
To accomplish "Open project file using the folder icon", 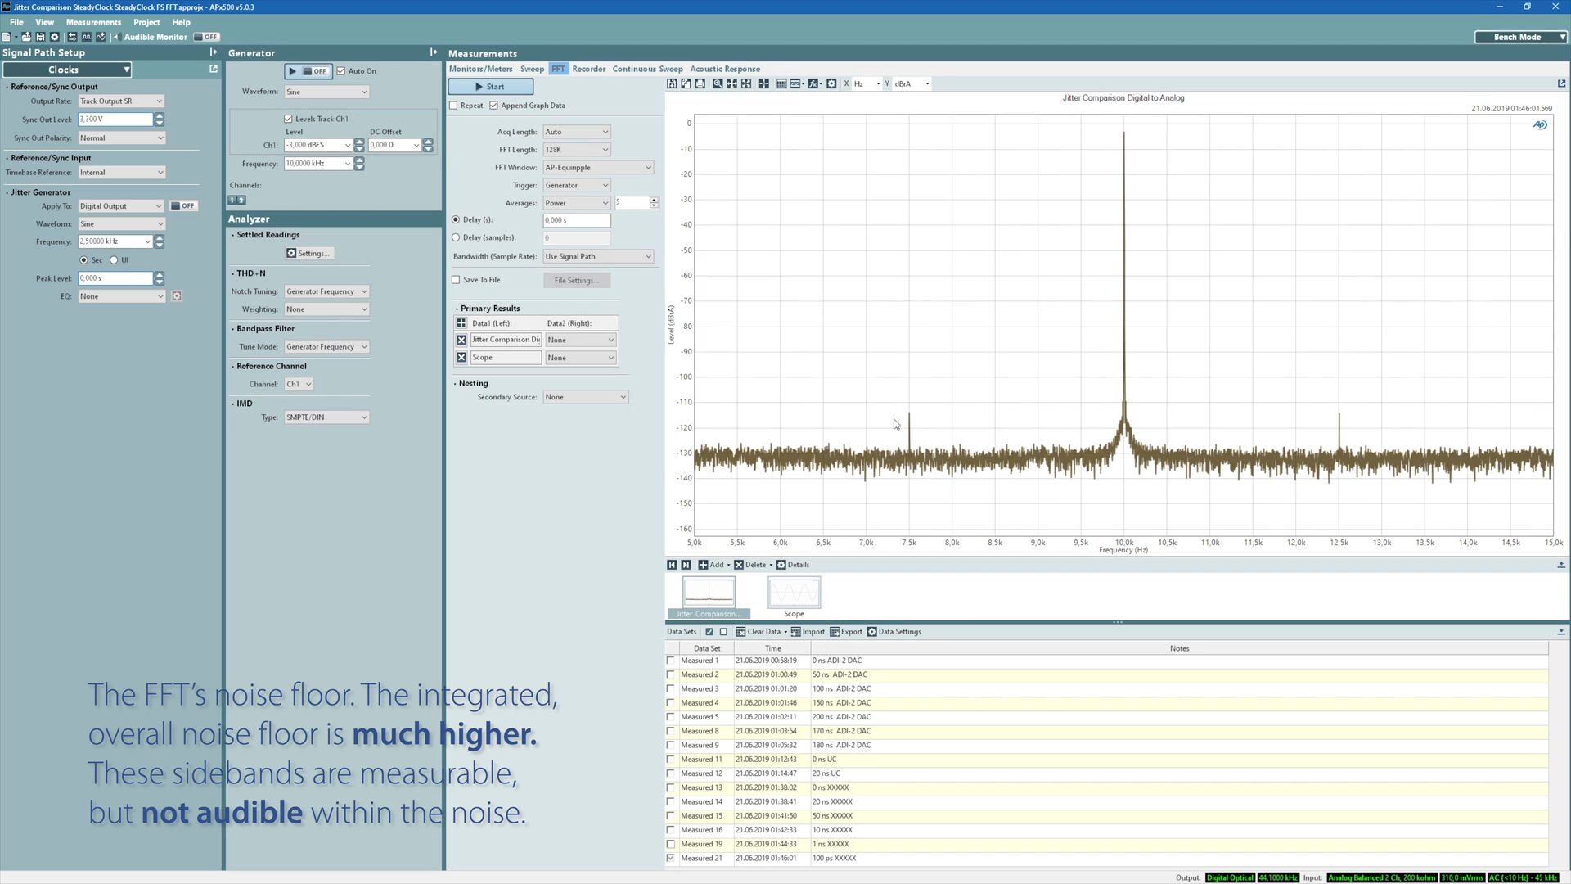I will (26, 37).
